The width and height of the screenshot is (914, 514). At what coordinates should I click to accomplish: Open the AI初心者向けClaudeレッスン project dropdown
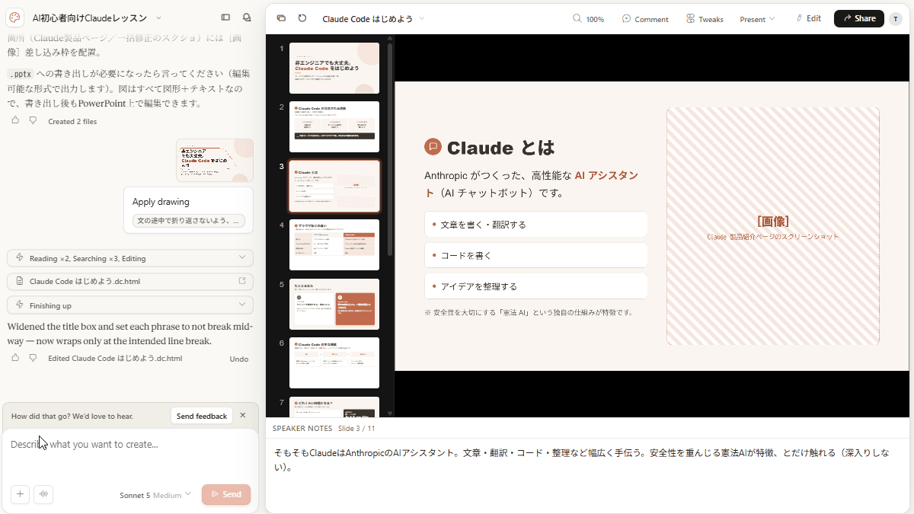pyautogui.click(x=158, y=18)
